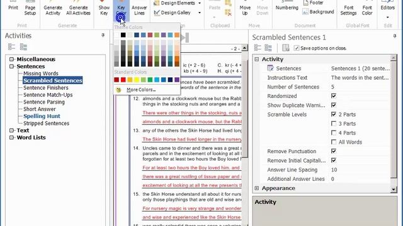Image resolution: width=403 pixels, height=226 pixels.
Task: Click the Design Gallery icon
Action: pos(157,13)
